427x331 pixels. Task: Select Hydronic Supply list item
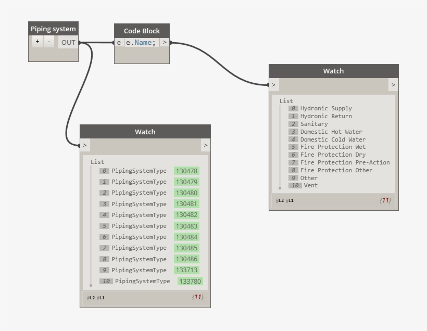326,109
